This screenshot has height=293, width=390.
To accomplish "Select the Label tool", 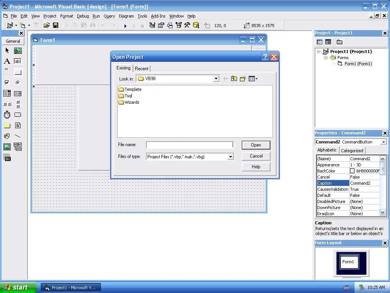I will 7,61.
